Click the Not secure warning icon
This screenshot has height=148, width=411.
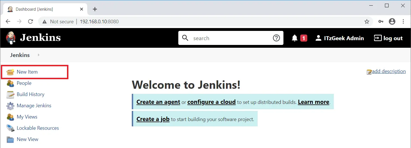point(45,22)
